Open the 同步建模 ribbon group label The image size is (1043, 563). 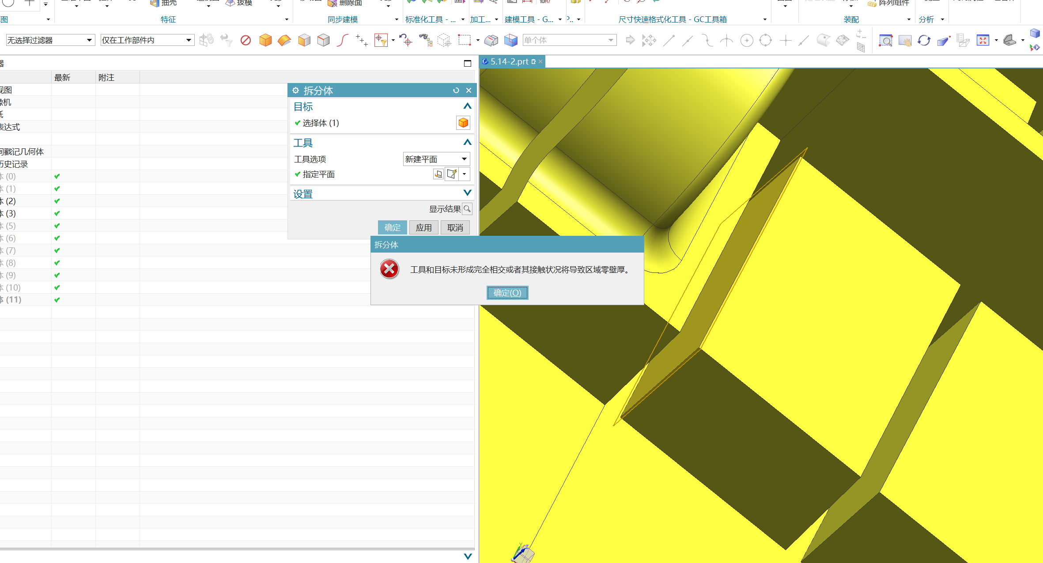pos(343,19)
